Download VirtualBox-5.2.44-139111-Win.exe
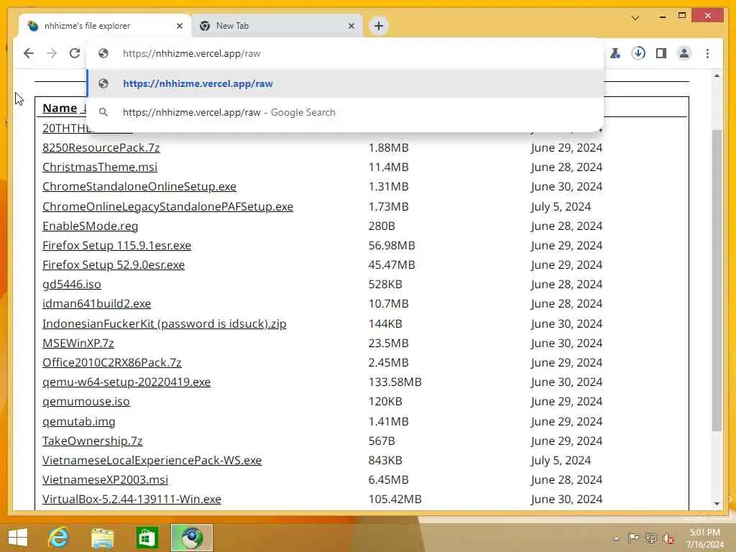 (132, 499)
